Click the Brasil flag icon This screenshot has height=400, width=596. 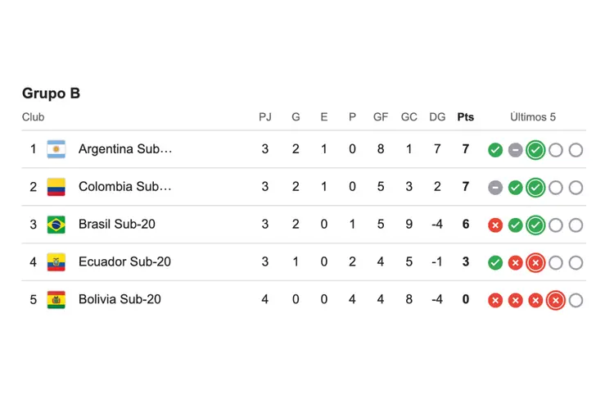(56, 225)
